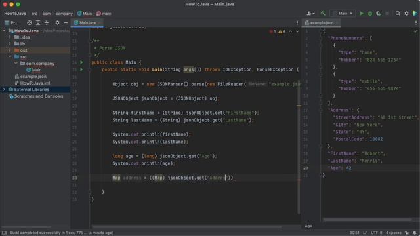Click company breadcrumb in navigation bar
The width and height of the screenshot is (420, 236).
click(x=64, y=14)
